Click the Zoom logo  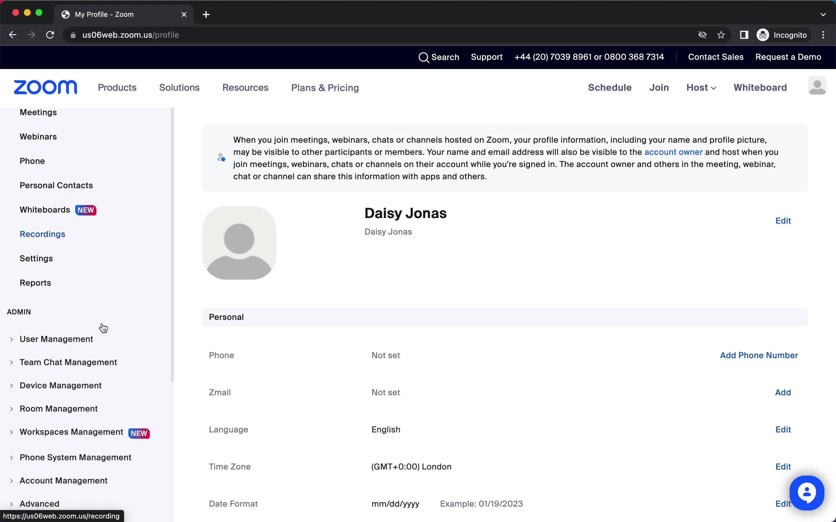click(45, 87)
